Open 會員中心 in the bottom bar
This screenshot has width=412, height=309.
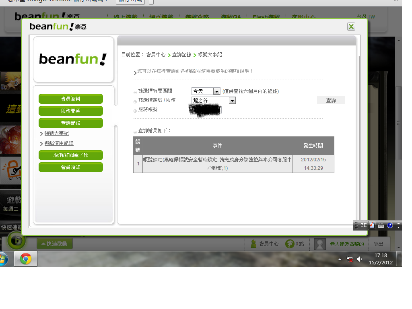[269, 244]
